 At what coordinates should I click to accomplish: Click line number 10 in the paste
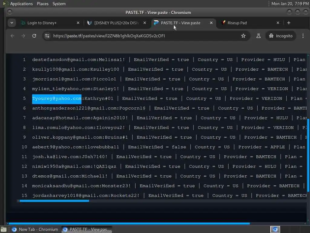24,147
